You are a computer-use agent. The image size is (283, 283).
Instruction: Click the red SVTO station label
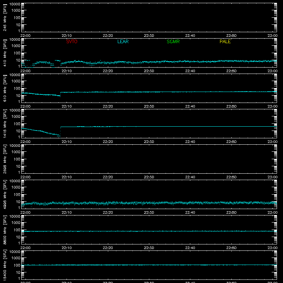(x=72, y=41)
